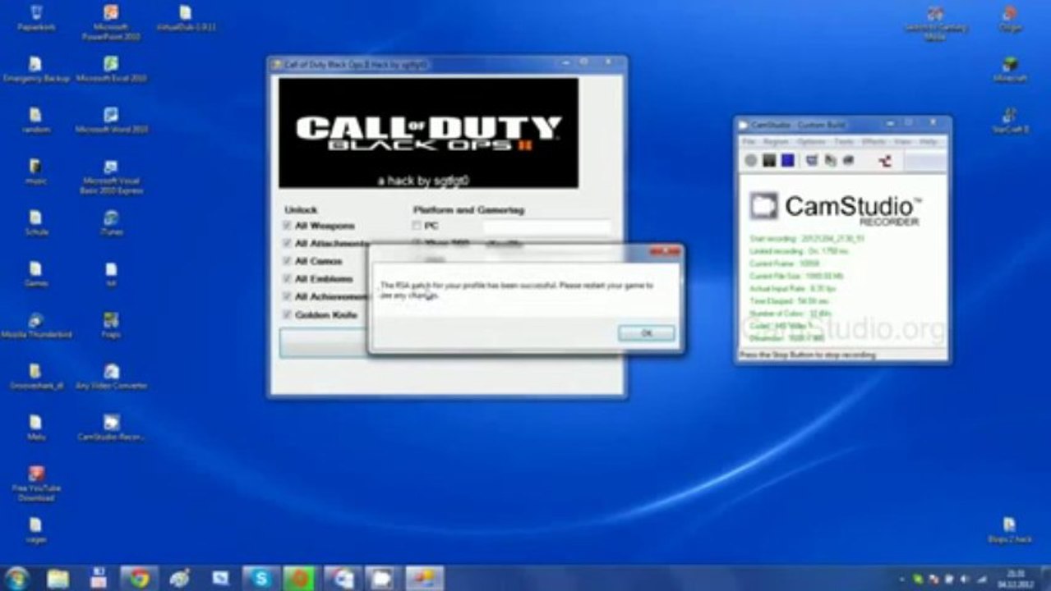Close the RSA patch message dialog
1051x591 pixels.
coord(665,252)
